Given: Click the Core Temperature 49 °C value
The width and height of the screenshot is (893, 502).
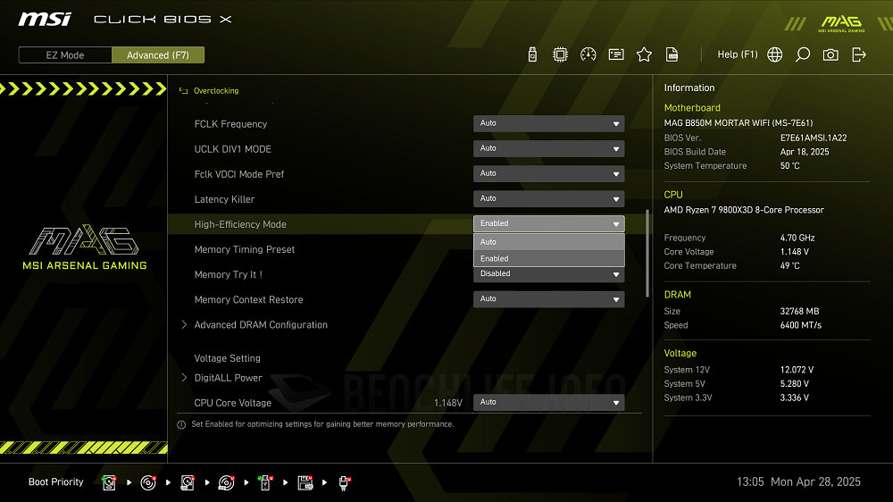Looking at the screenshot, I should click(789, 266).
